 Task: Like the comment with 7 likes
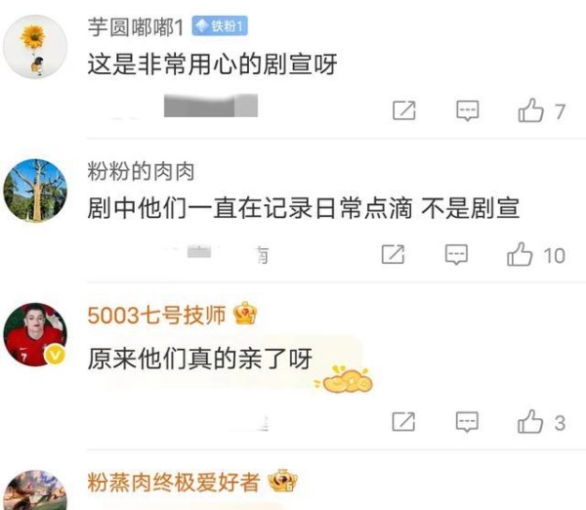click(x=530, y=110)
